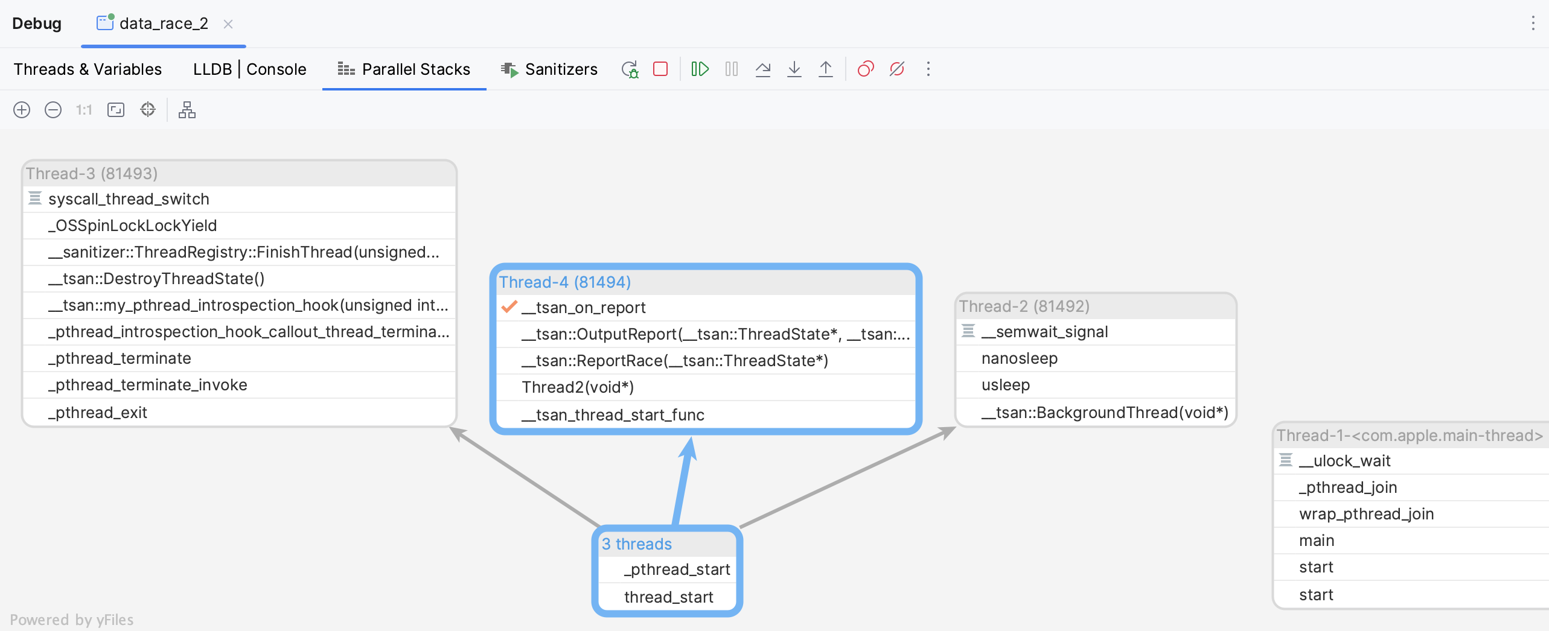
Task: Click the Step Over icon
Action: (x=763, y=69)
